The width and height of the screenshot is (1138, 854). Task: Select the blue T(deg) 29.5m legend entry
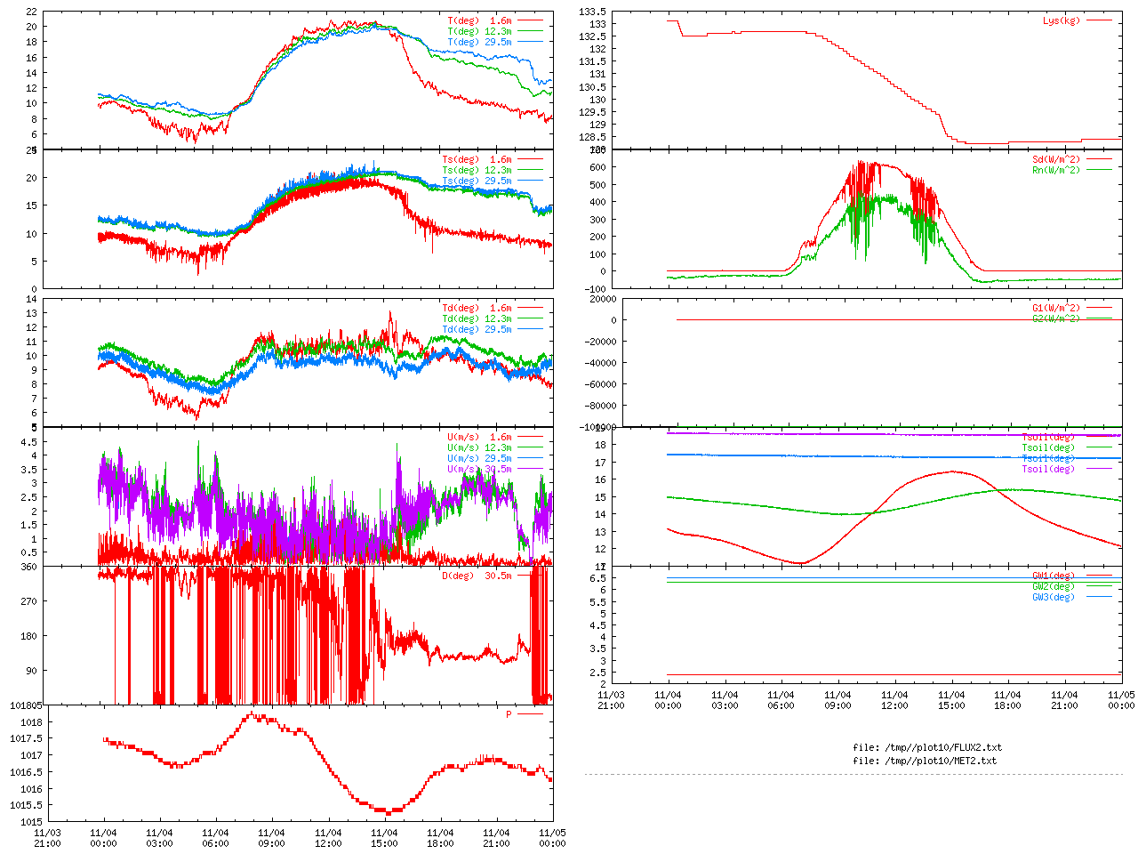point(480,42)
